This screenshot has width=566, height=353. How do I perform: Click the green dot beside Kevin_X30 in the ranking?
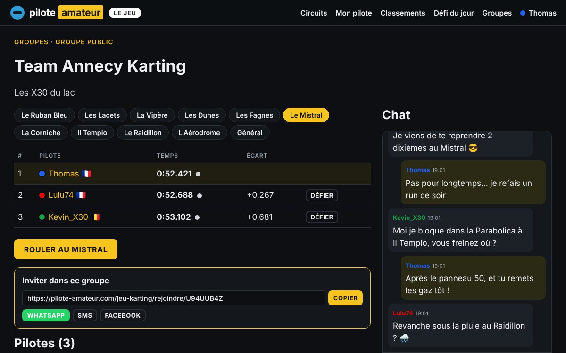coord(42,217)
